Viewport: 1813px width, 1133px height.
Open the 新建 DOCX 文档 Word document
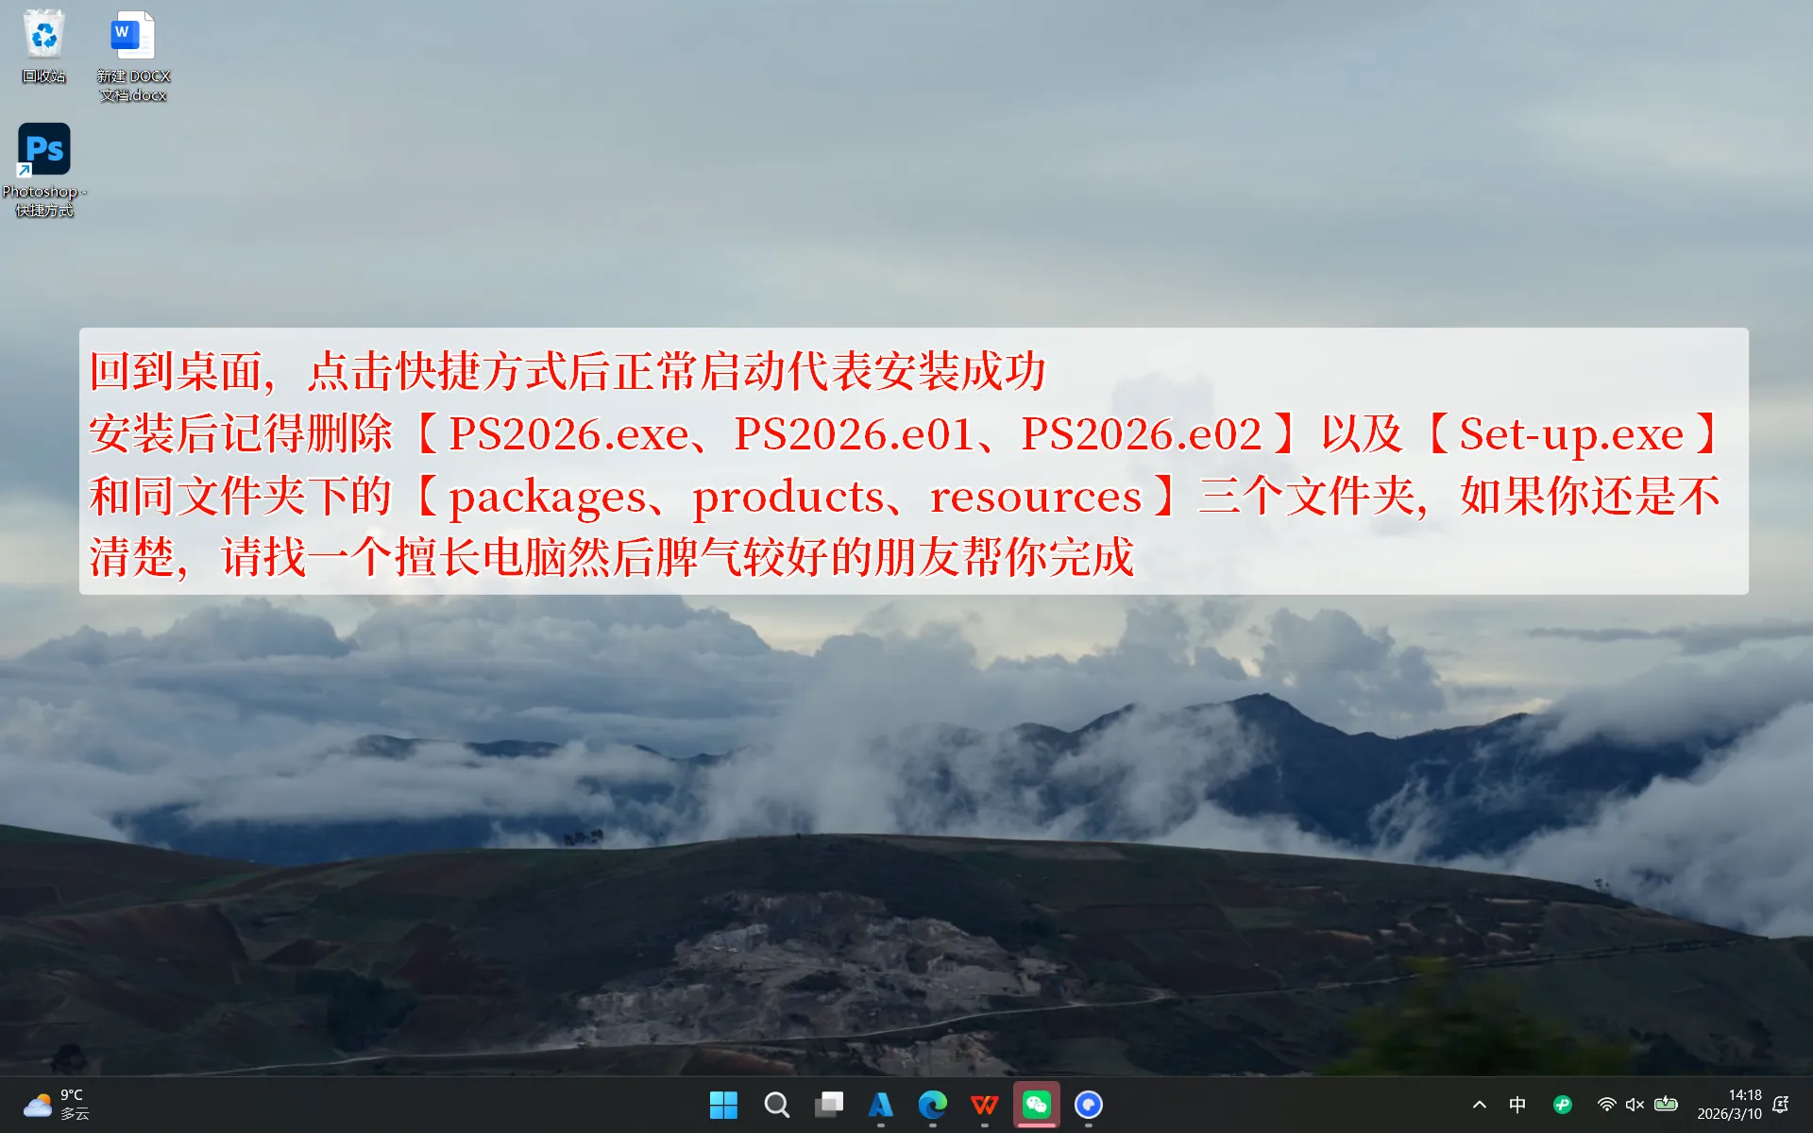tap(130, 36)
